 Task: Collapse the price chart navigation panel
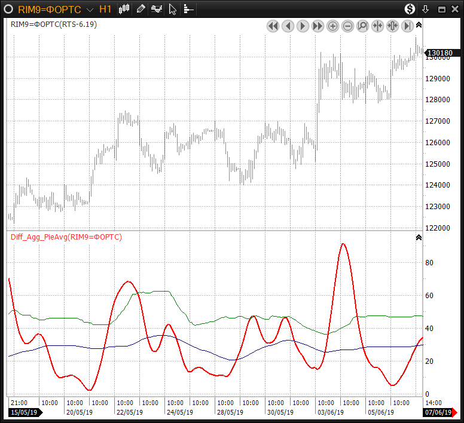[419, 25]
